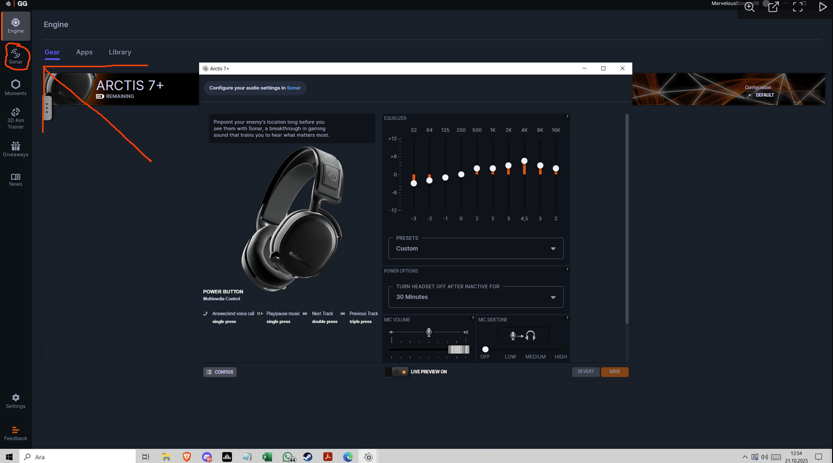Open the Engine section in sidebar

coord(16,25)
